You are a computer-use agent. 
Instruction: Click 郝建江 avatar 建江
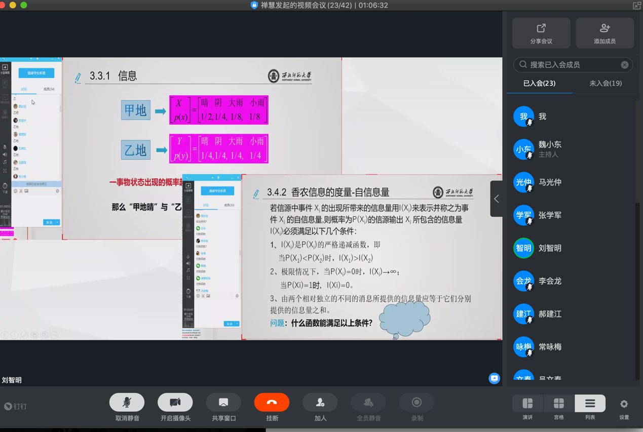pos(523,314)
